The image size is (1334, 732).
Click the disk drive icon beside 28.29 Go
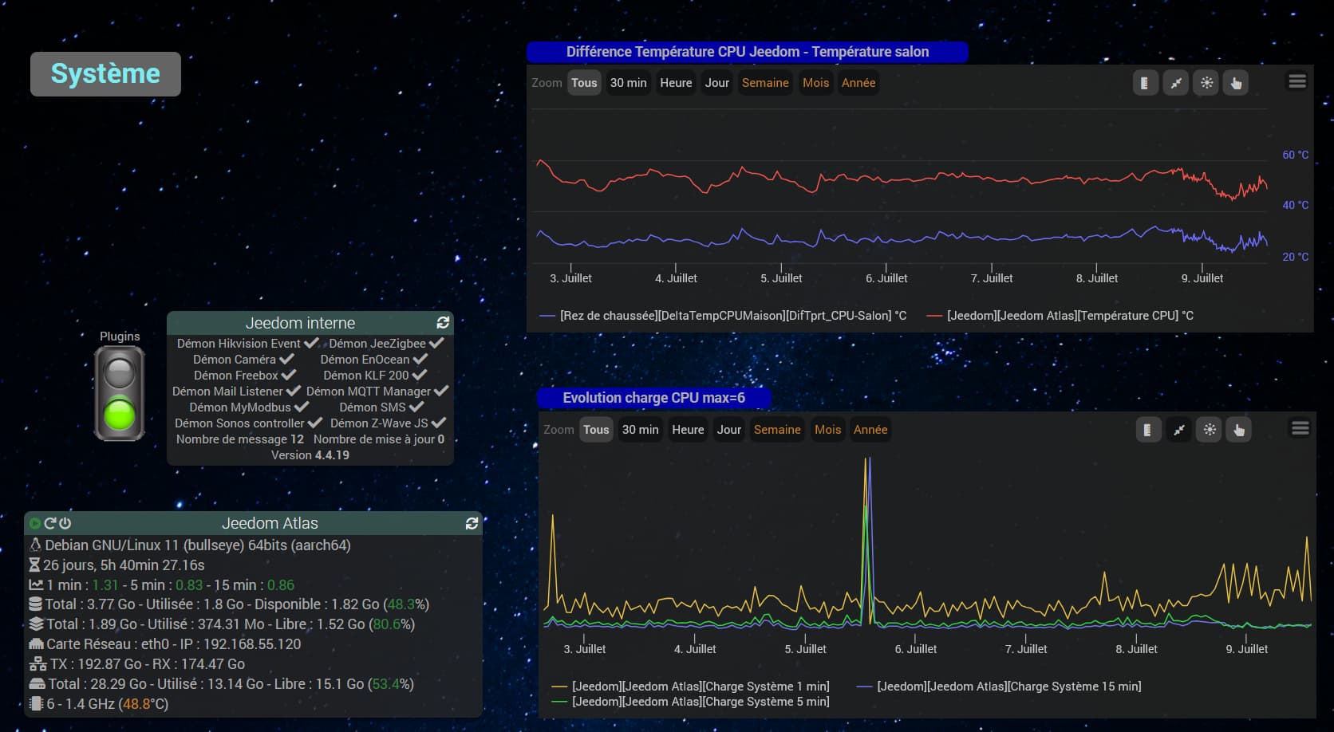pyautogui.click(x=37, y=684)
